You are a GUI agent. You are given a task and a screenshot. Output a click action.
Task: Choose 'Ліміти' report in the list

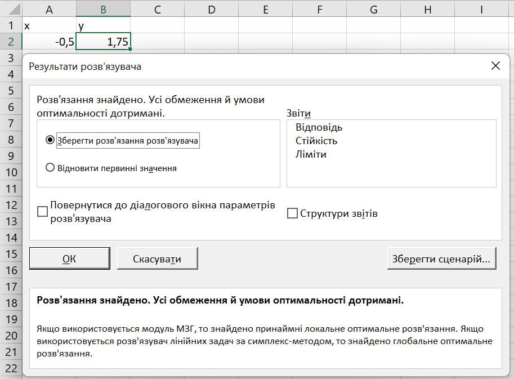coord(311,154)
